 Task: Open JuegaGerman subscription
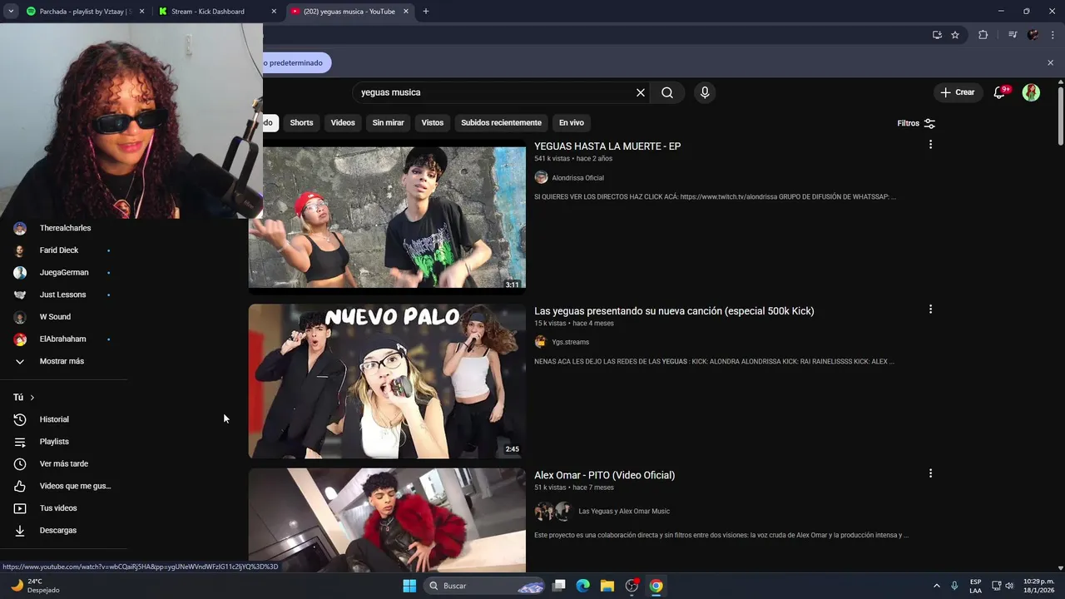click(63, 272)
